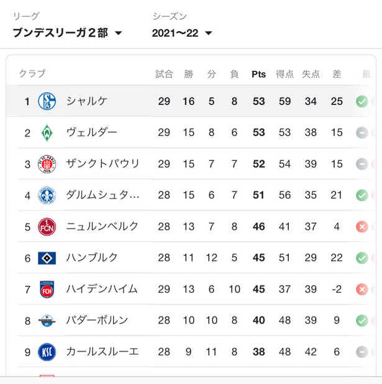Open the 2021〜22 season dropdown
382x384 pixels.
(182, 33)
